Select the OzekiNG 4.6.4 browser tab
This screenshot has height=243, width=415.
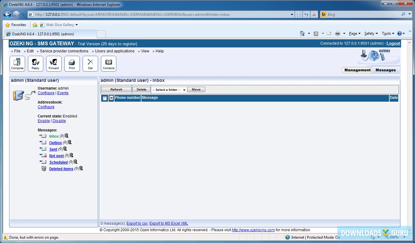pyautogui.click(x=50, y=34)
